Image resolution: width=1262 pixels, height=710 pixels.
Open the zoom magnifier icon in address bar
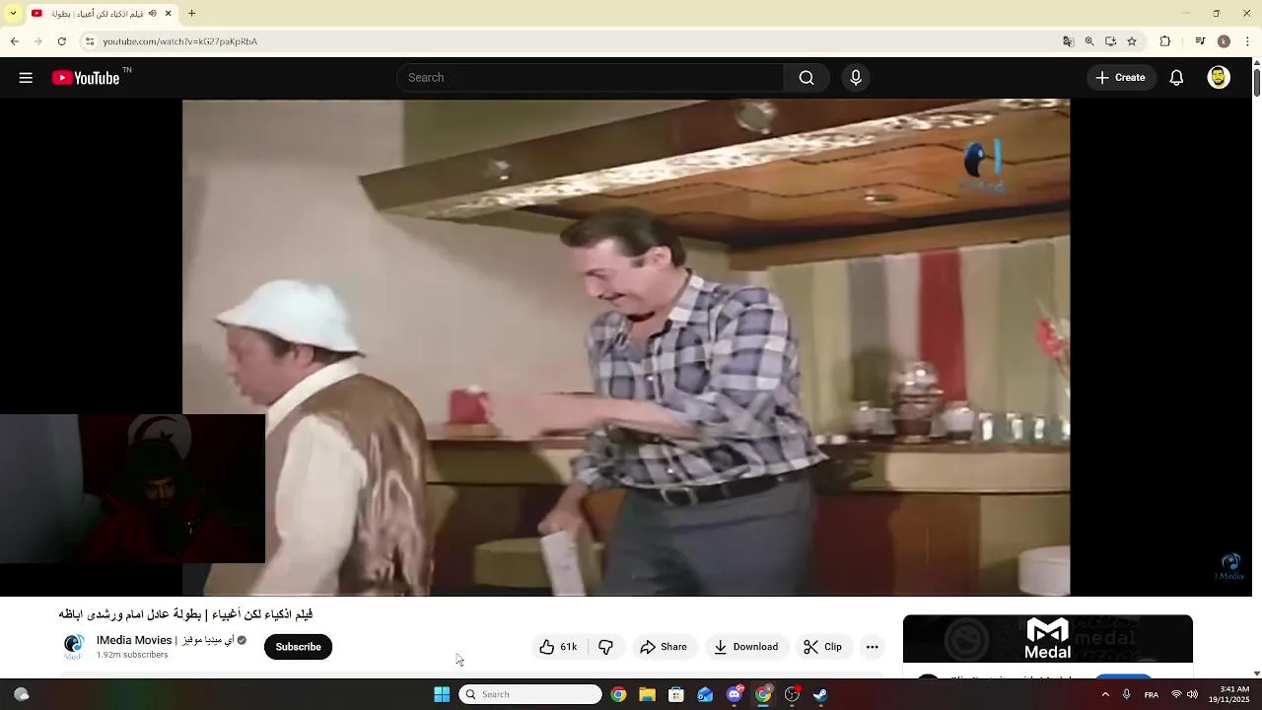click(1089, 41)
